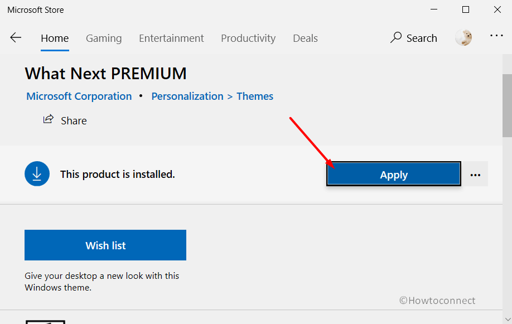Open the top-right See more menu
512x324 pixels.
[x=496, y=35]
